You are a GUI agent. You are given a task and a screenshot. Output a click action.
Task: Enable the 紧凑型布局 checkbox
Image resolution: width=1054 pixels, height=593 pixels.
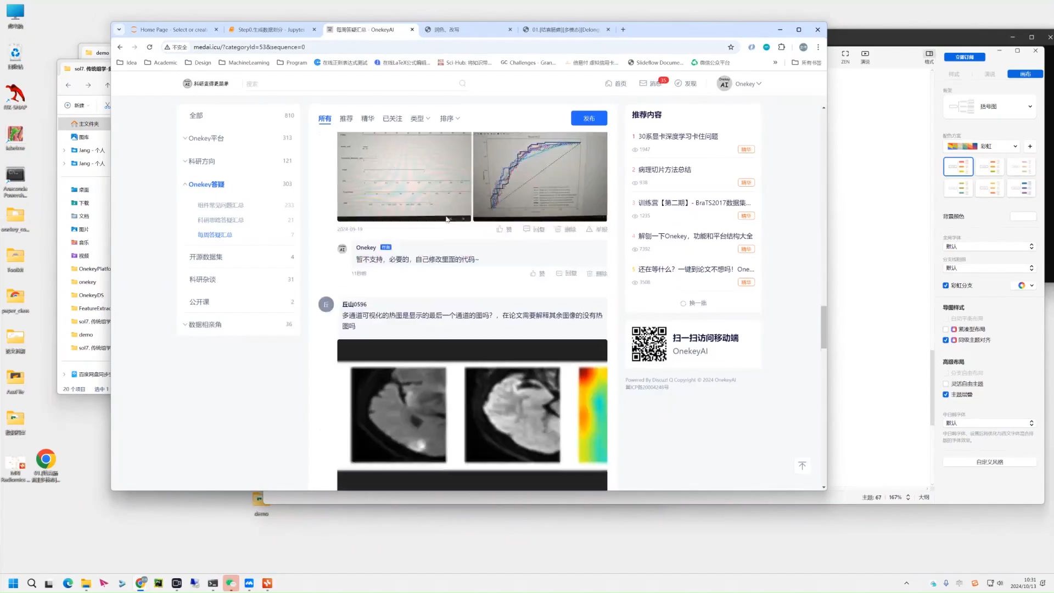pyautogui.click(x=945, y=329)
